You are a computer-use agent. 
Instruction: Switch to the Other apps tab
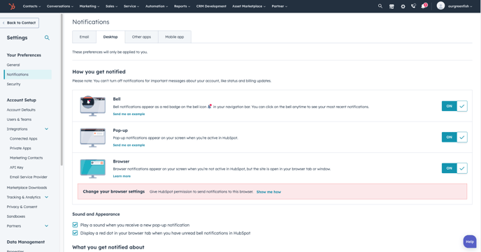(x=141, y=37)
